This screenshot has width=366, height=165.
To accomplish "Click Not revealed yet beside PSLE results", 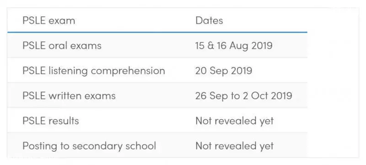I will coord(235,121).
